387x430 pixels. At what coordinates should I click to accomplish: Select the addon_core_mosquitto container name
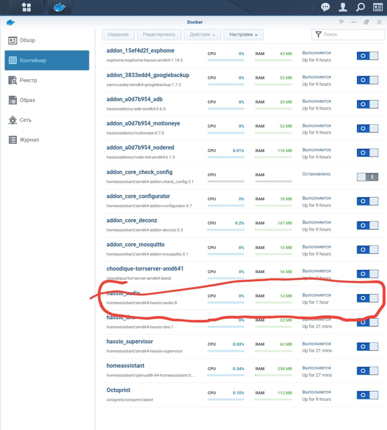pos(135,244)
